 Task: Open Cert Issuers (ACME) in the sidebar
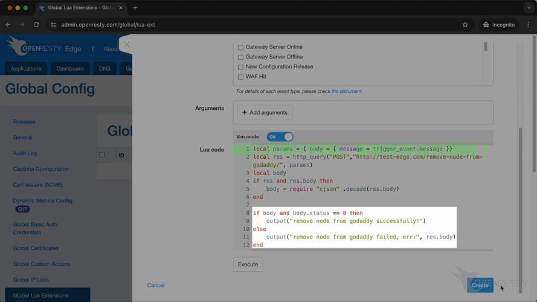37,185
